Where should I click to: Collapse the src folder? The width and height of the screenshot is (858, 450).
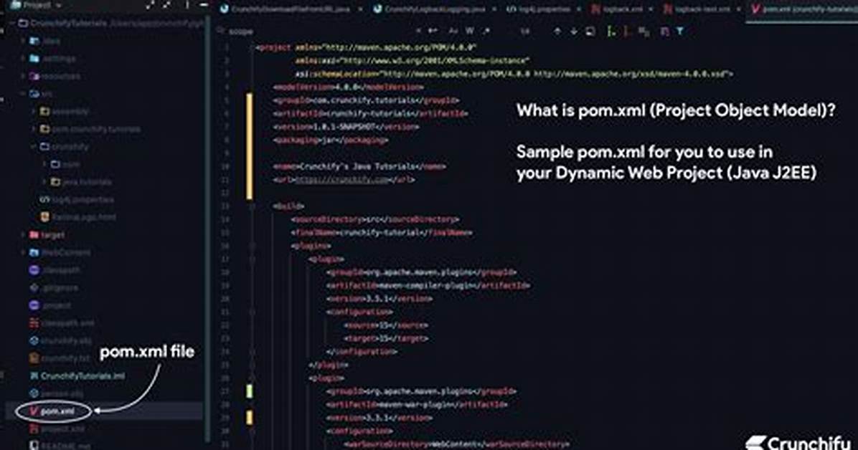[x=24, y=93]
